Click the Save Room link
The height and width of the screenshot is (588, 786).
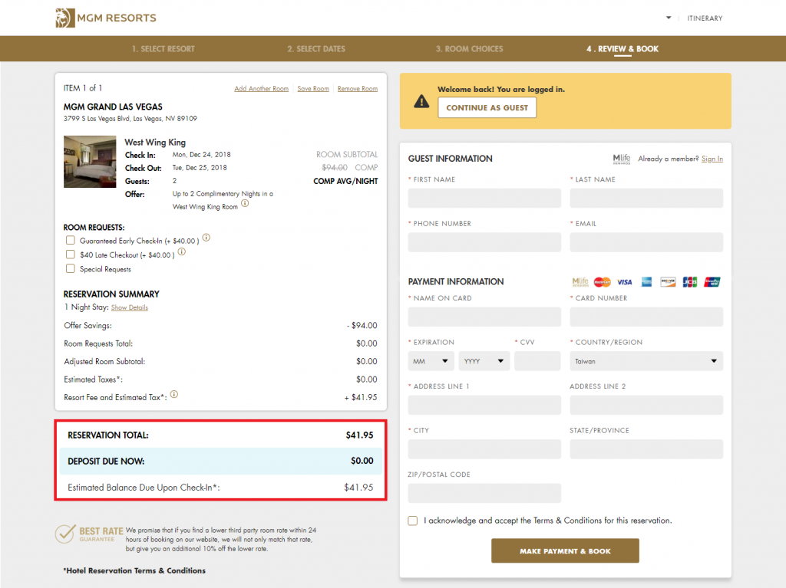pos(313,89)
